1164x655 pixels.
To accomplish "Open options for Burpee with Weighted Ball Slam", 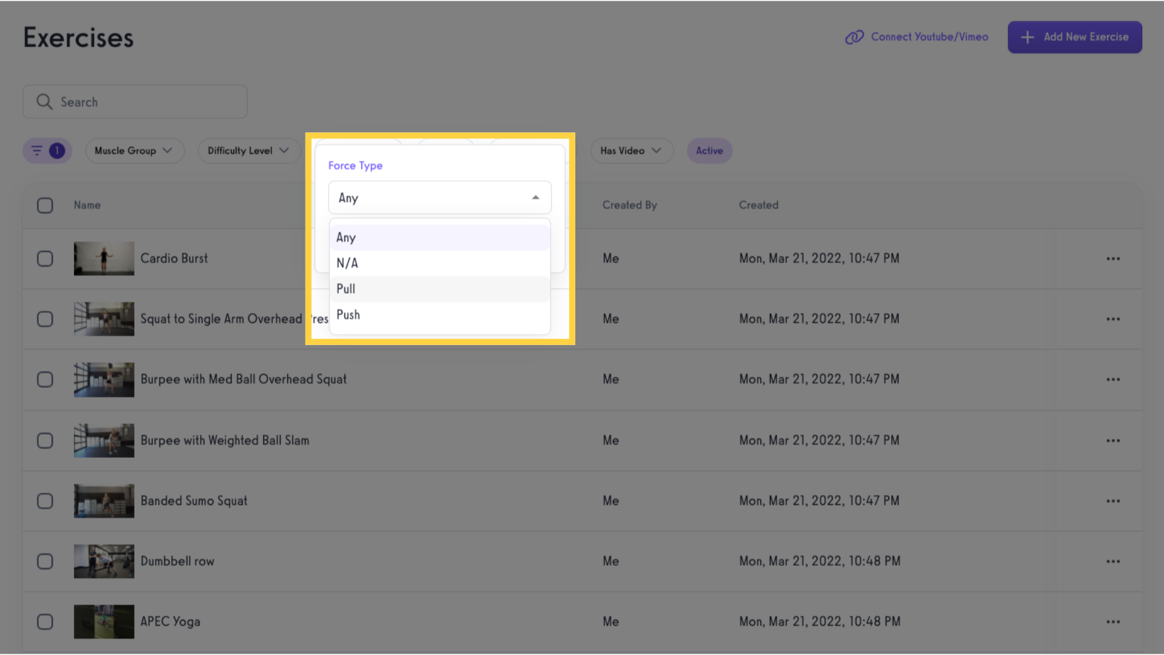I will point(1113,441).
